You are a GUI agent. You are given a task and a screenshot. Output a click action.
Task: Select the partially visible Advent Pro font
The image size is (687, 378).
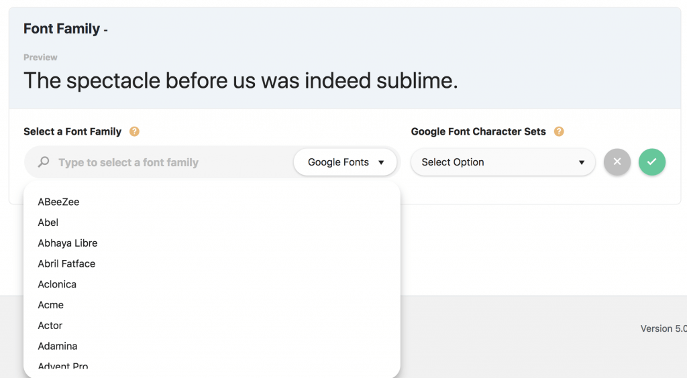click(63, 366)
